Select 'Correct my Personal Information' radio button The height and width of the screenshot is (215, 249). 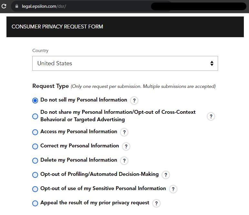click(x=35, y=146)
